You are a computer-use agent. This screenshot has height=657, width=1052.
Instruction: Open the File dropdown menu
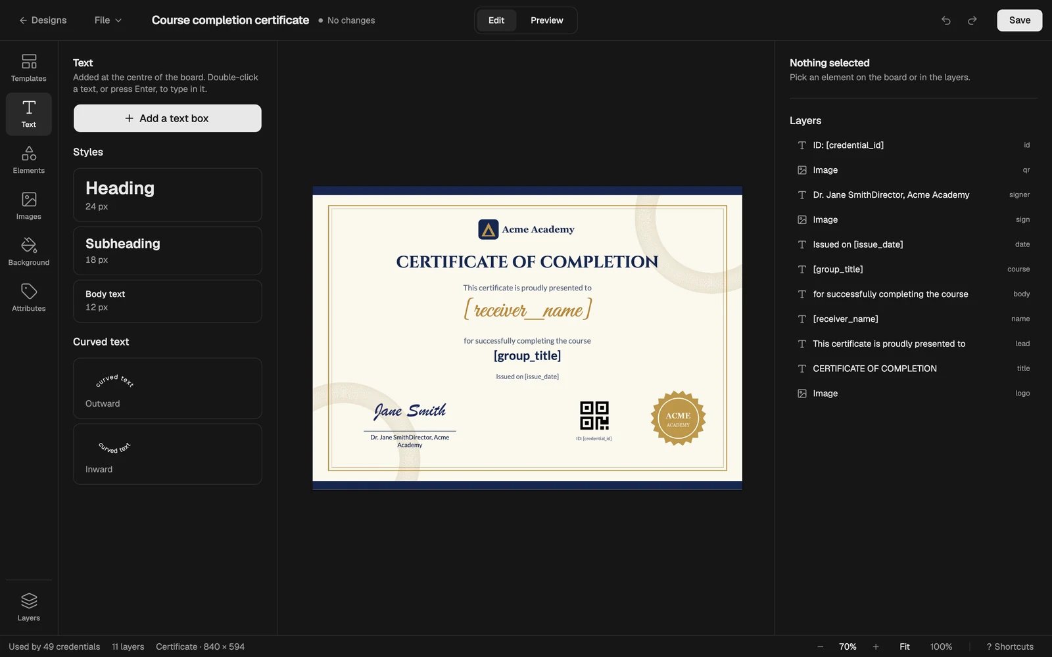[108, 20]
